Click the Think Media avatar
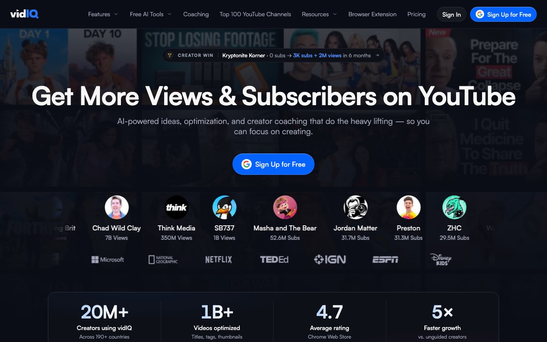This screenshot has width=547, height=342. pyautogui.click(x=176, y=207)
